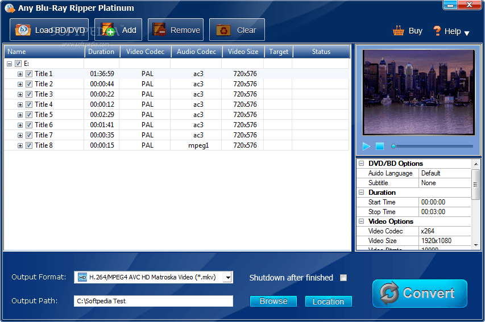The image size is (485, 322).
Task: Collapse the E: drive tree node
Action: [9, 64]
